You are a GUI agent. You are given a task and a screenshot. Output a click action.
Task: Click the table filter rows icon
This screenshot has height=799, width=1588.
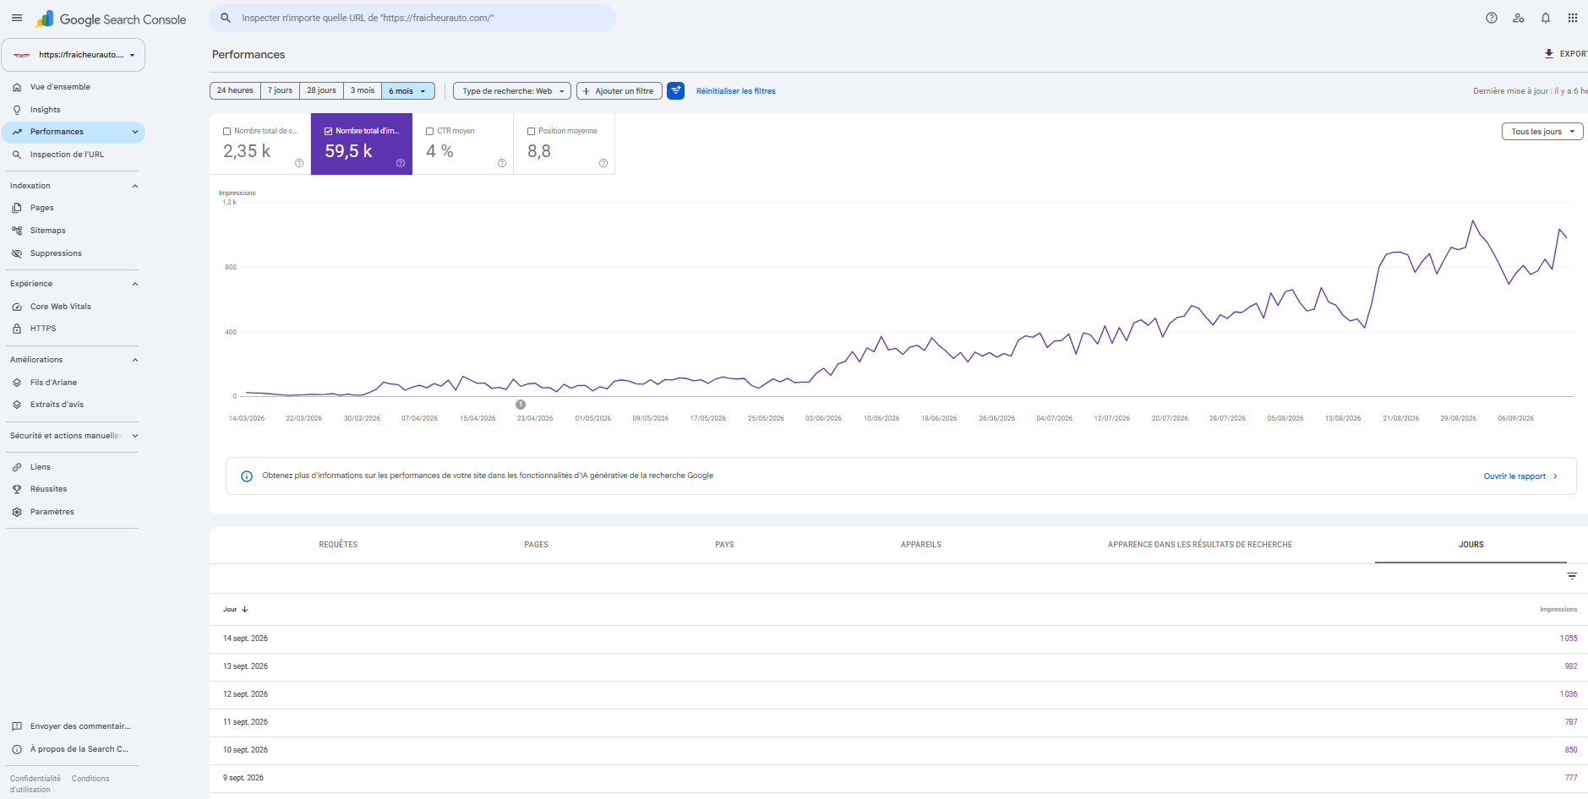tap(1572, 576)
